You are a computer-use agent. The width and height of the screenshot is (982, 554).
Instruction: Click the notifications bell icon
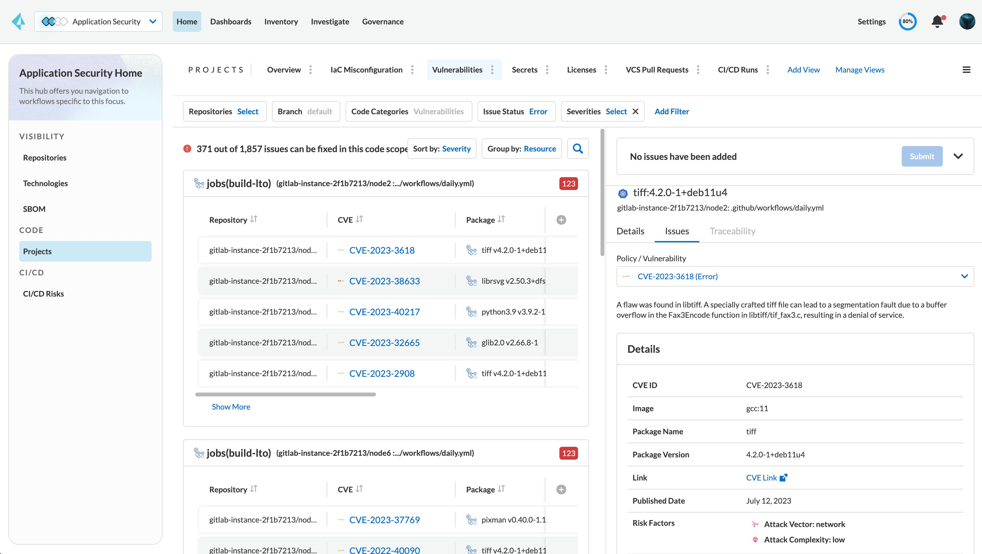coord(937,22)
